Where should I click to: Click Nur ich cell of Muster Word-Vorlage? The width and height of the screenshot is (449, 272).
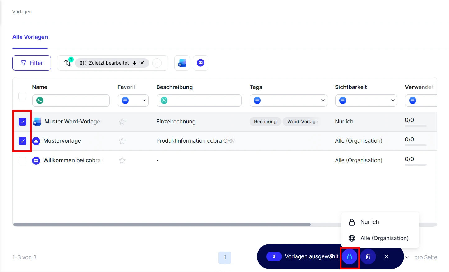coord(344,122)
